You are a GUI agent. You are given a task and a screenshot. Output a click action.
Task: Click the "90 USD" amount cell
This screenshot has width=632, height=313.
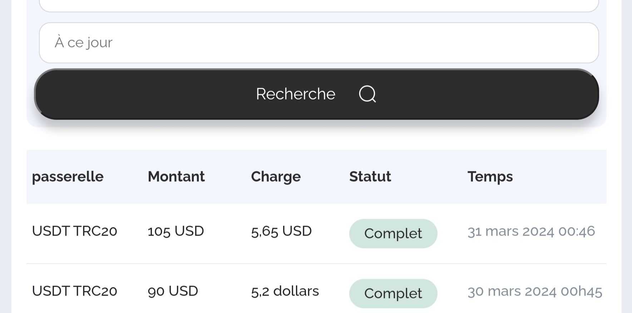pyautogui.click(x=173, y=291)
